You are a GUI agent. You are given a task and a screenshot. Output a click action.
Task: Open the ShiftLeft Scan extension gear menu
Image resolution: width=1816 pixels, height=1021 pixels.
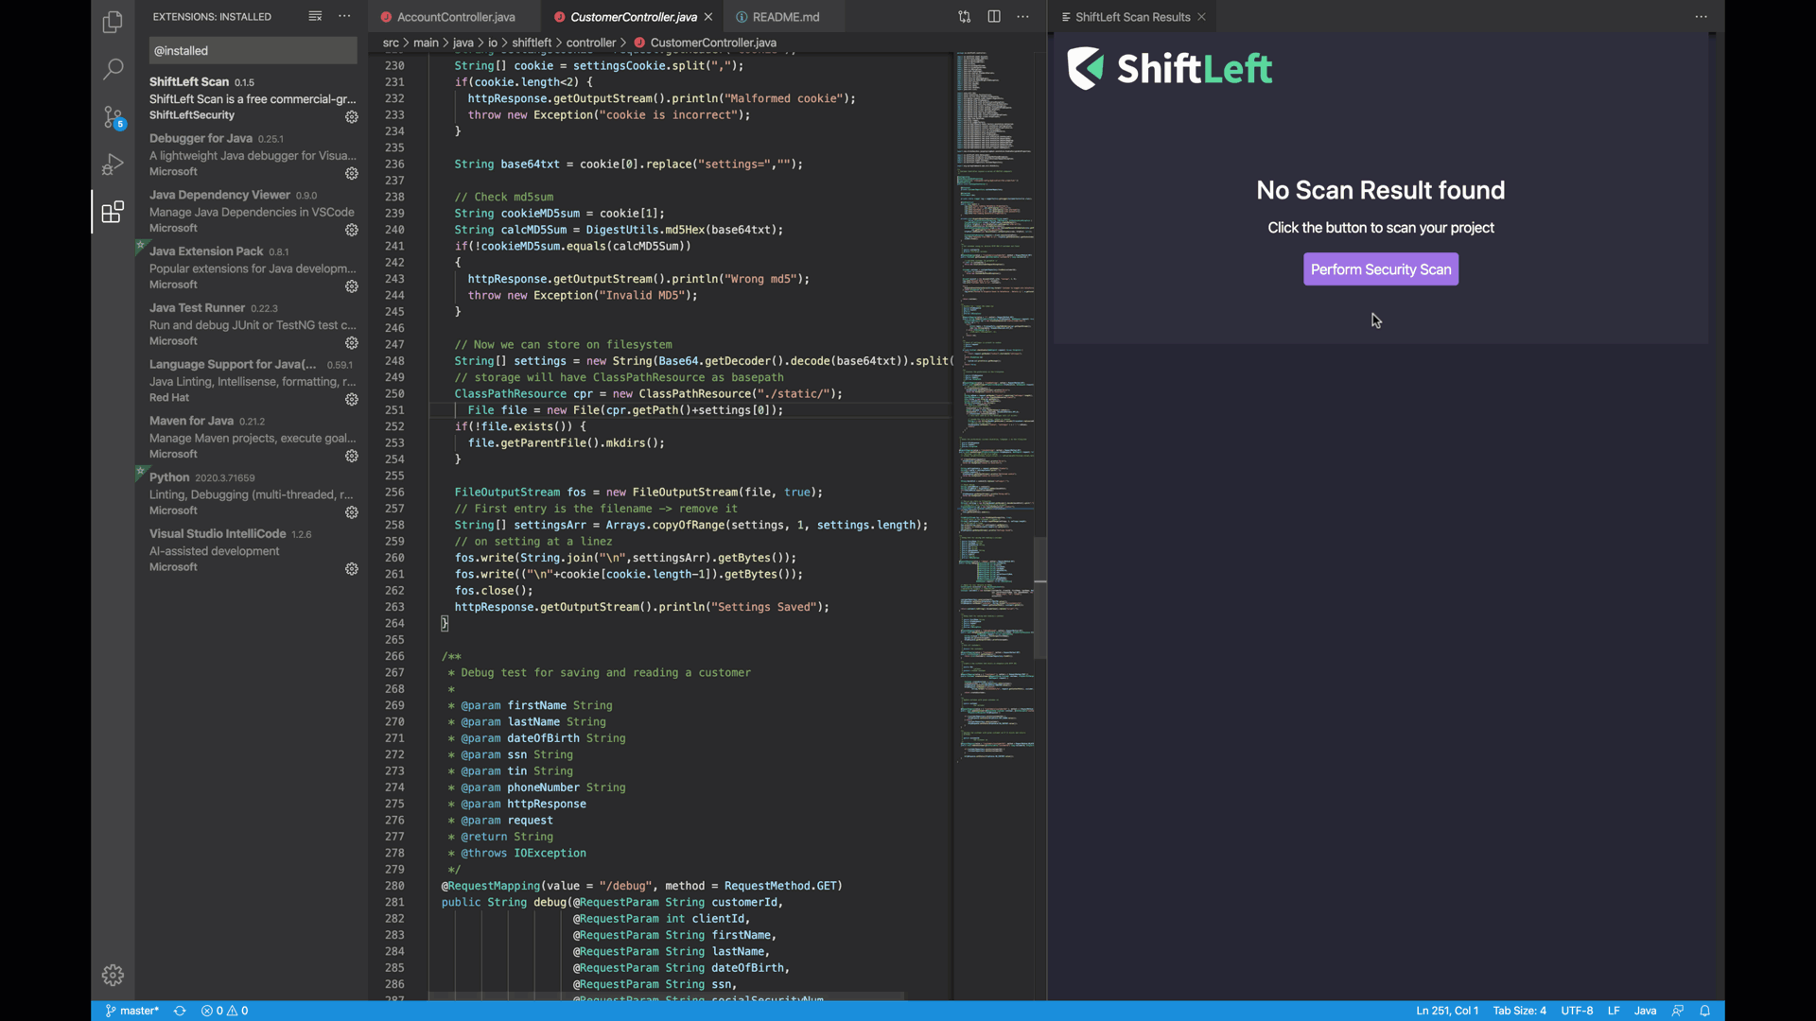(x=352, y=117)
